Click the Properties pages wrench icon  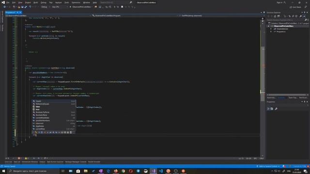click(276, 109)
